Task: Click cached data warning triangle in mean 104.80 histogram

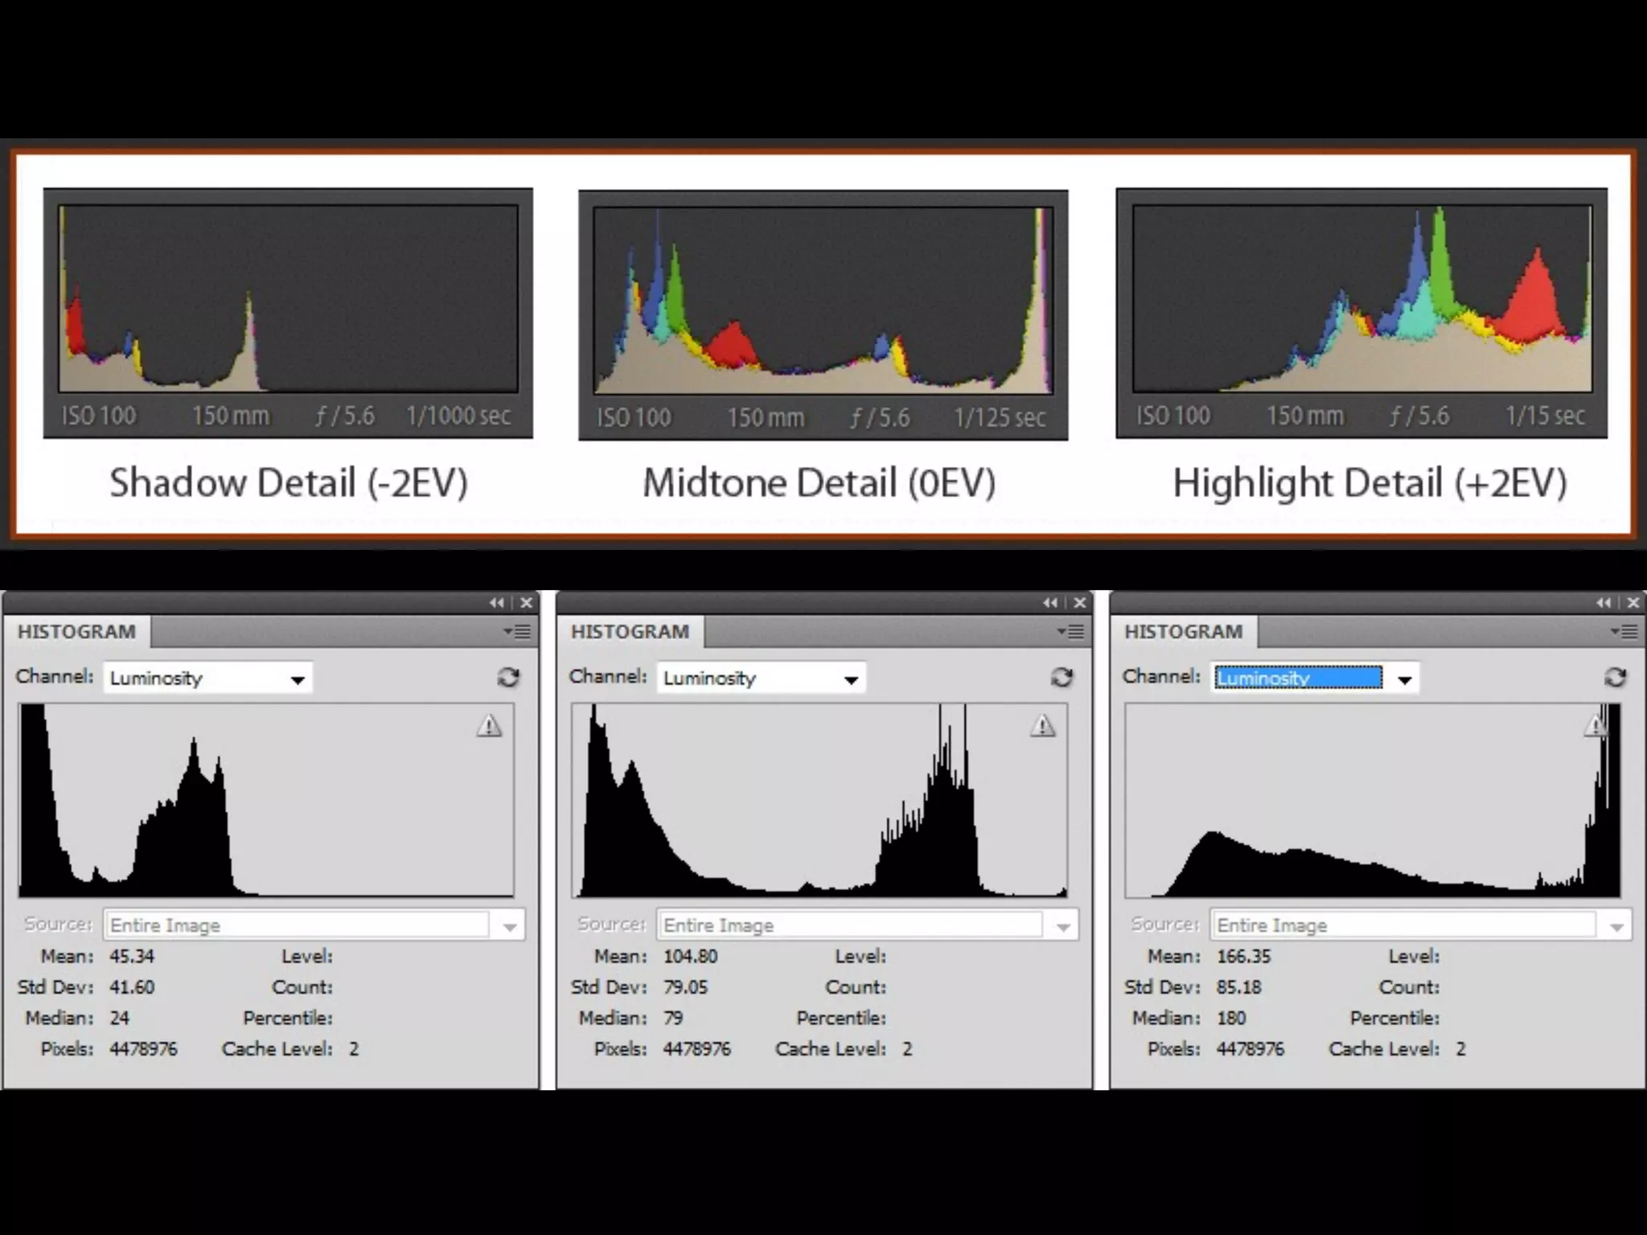Action: (1043, 726)
